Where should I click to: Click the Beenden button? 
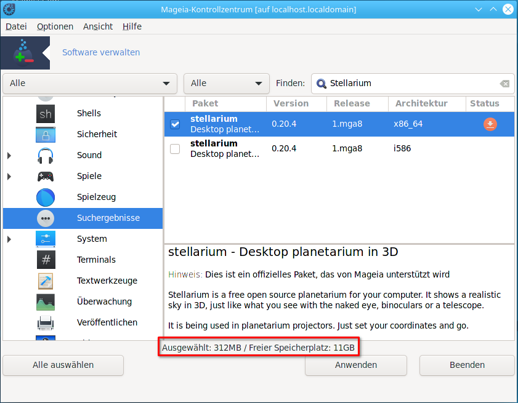(x=467, y=365)
